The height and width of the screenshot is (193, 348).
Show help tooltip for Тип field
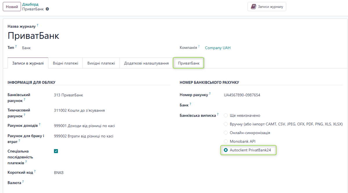click(16, 46)
